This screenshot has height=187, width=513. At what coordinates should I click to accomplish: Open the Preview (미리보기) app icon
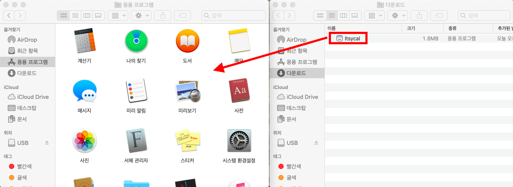point(188,91)
